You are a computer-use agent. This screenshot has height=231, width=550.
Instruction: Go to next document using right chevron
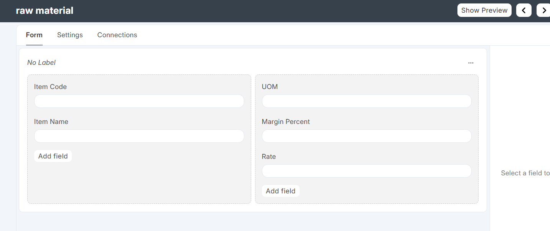(543, 10)
